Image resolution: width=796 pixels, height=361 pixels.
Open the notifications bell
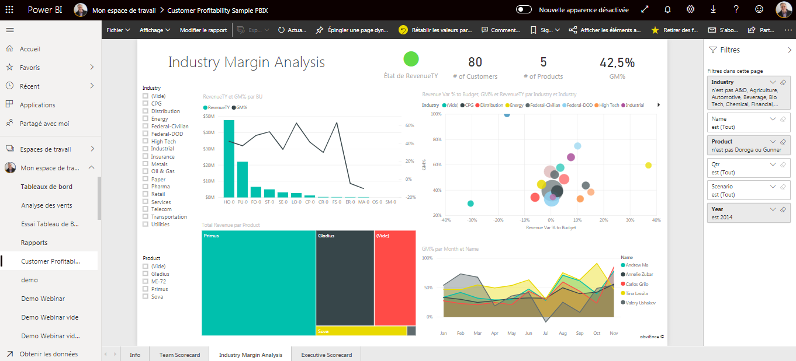click(666, 9)
